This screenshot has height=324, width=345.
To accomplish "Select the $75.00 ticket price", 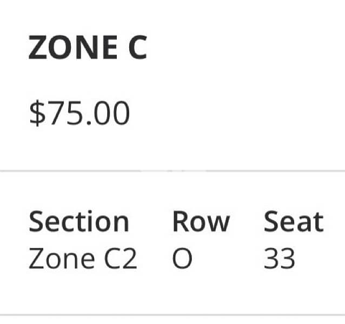I will [79, 114].
